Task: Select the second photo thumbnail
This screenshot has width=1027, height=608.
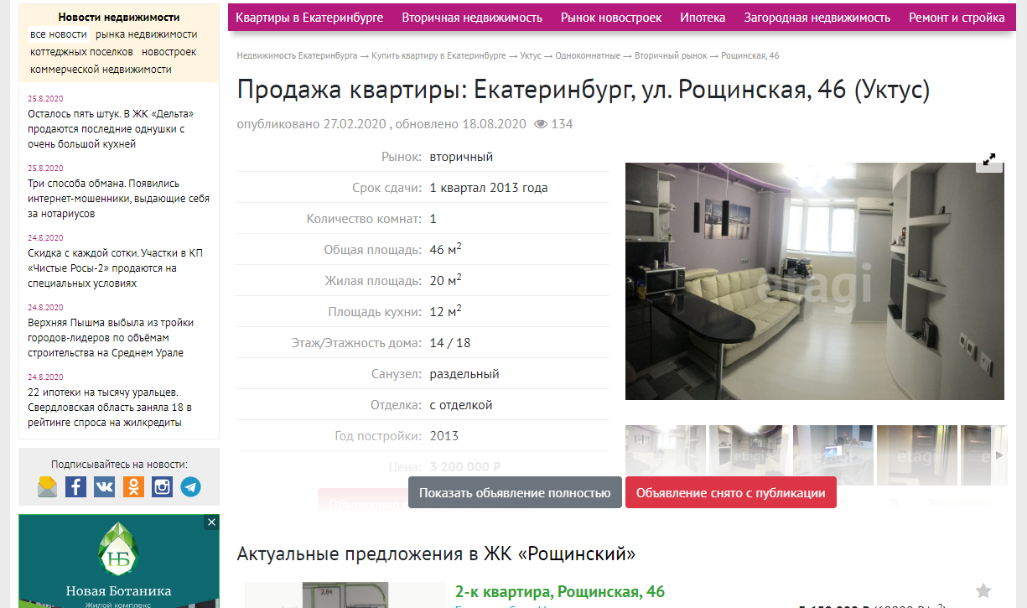Action: pyautogui.click(x=750, y=455)
